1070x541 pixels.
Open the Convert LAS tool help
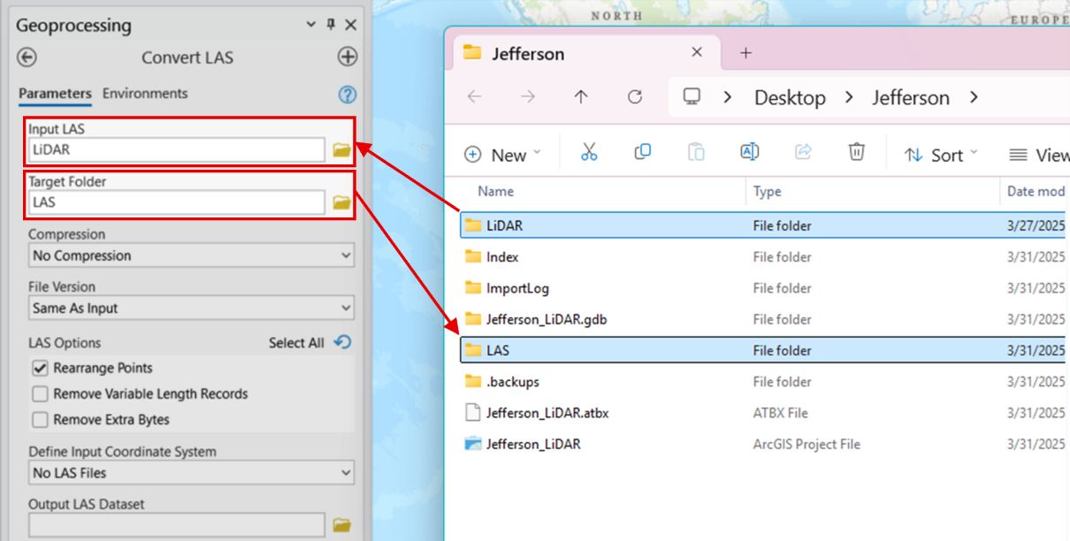point(346,94)
